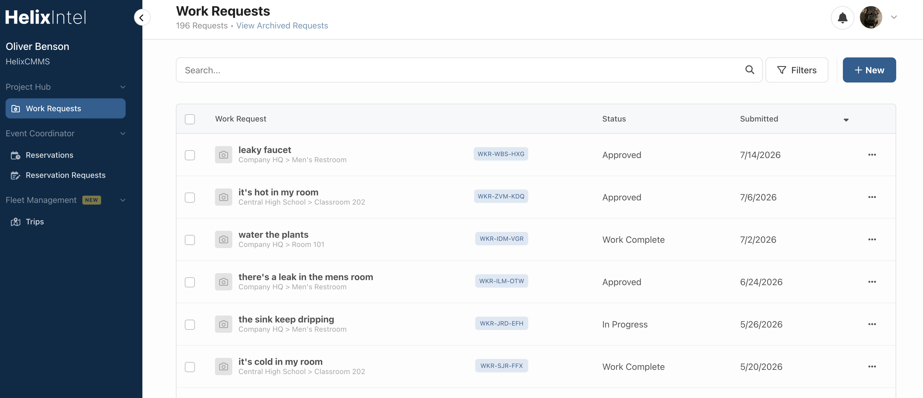Open Trips in the sidebar
This screenshot has width=923, height=398.
pos(35,222)
